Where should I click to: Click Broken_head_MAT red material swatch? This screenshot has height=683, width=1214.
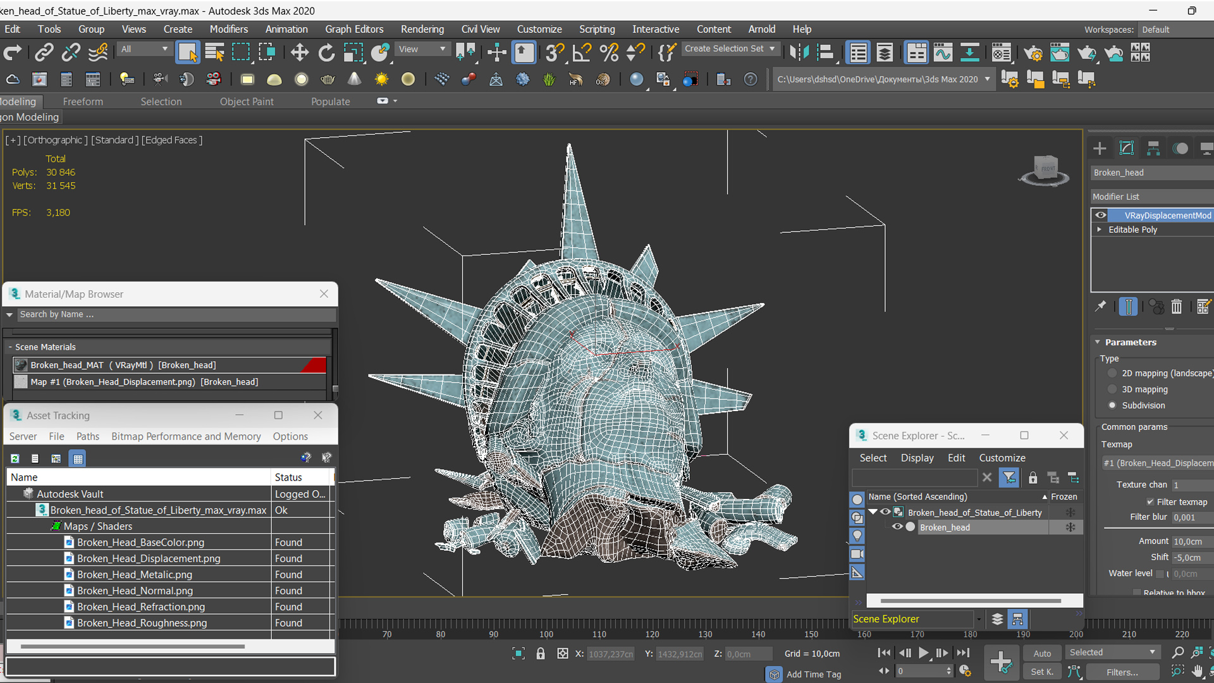point(314,365)
